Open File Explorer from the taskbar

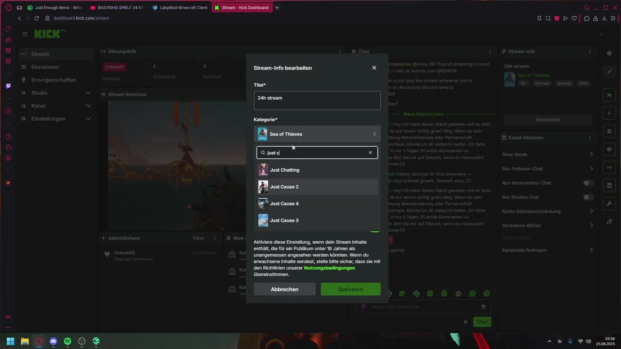point(25,341)
